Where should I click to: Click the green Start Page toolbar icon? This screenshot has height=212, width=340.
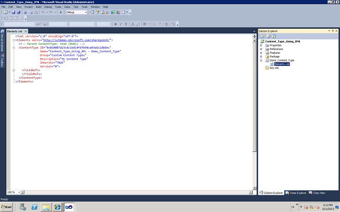[x=113, y=13]
